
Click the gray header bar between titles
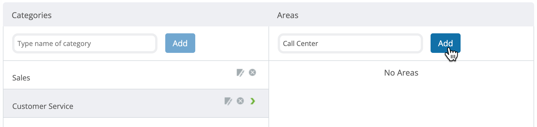164,15
